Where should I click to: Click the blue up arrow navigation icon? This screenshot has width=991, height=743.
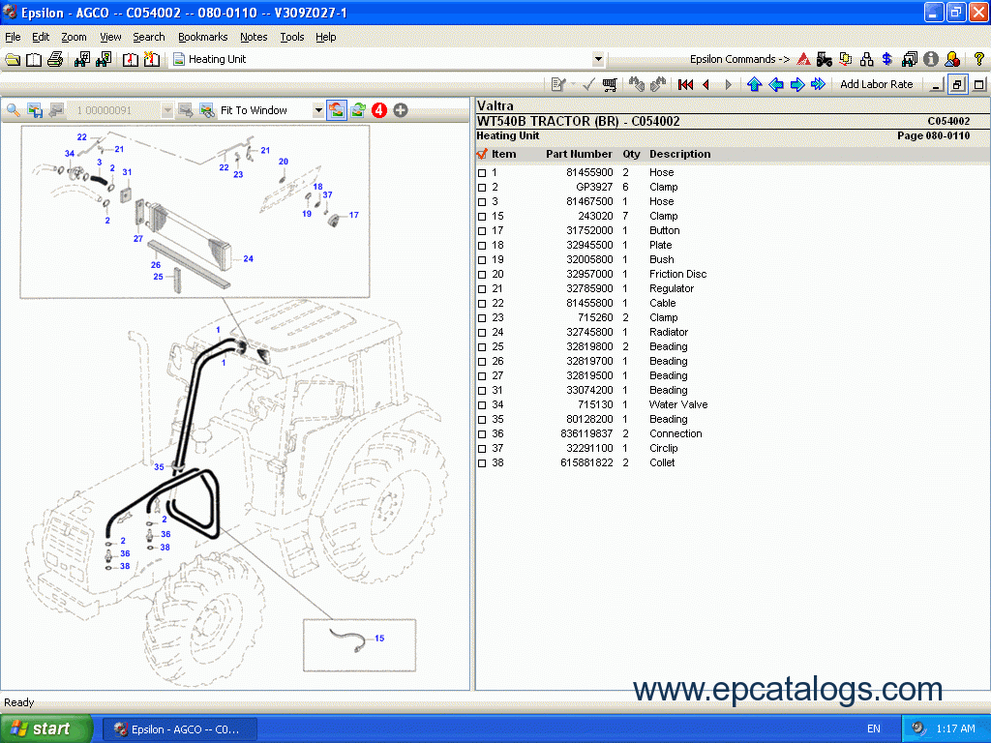[x=754, y=85]
